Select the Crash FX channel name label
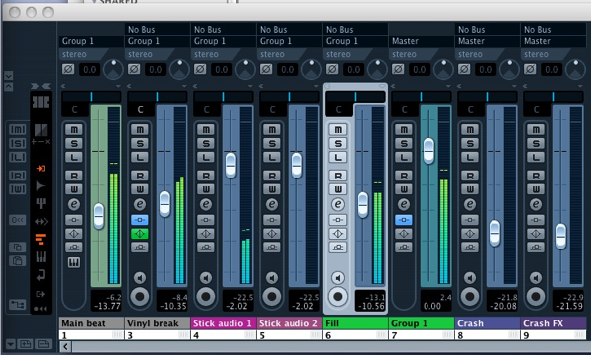591x355 pixels. click(x=554, y=323)
